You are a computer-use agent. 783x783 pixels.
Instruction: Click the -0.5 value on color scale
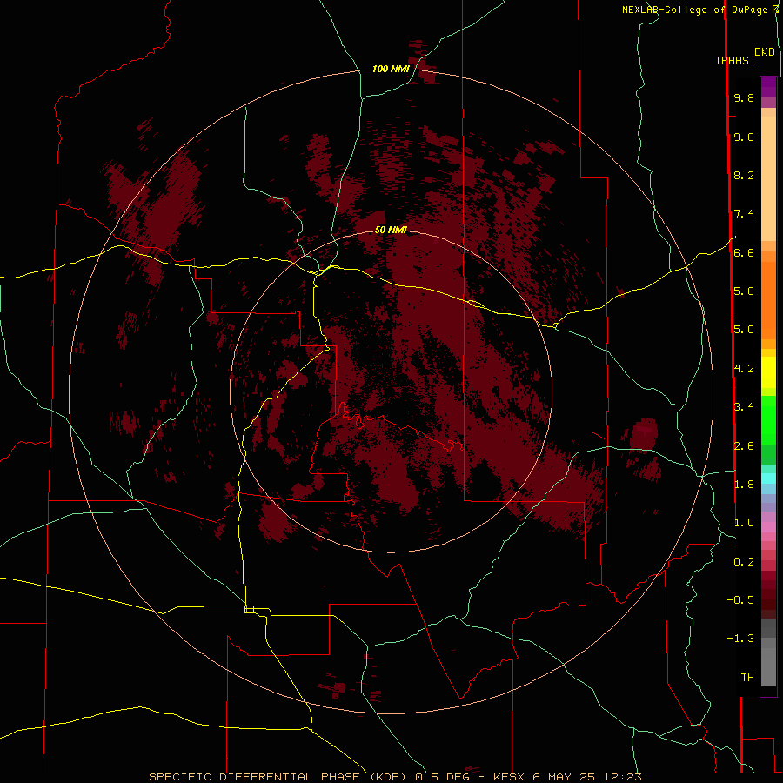coord(740,600)
